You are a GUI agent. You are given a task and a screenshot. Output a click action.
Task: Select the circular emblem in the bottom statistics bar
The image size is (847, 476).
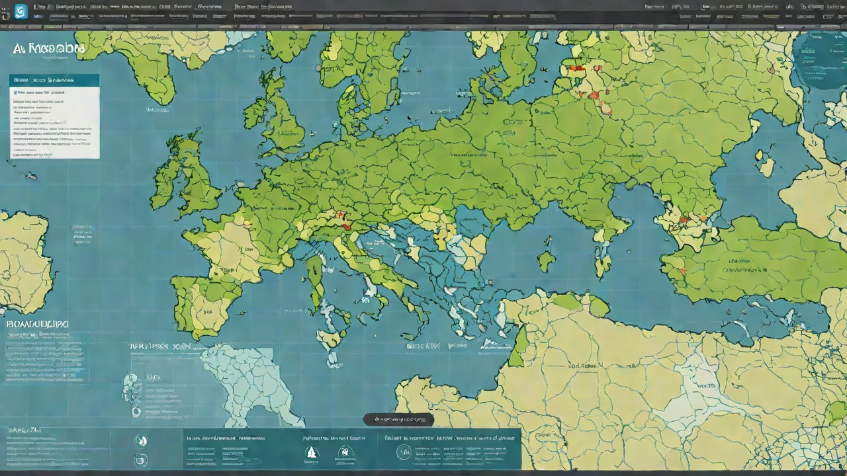pos(404,452)
